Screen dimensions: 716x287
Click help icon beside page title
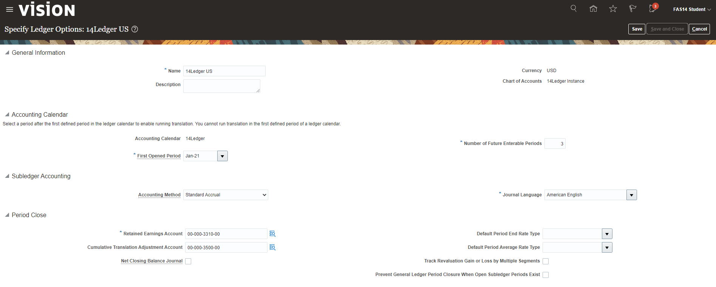click(x=135, y=29)
